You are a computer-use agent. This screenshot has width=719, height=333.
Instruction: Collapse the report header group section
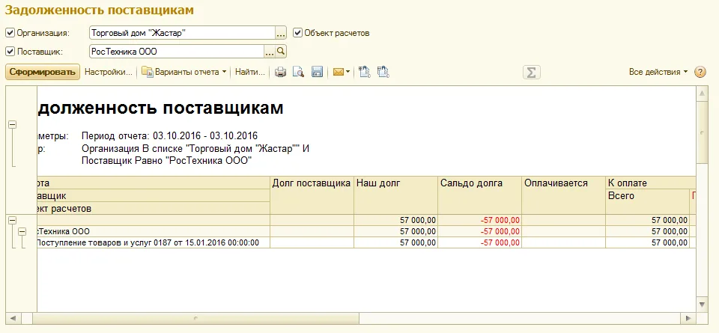(x=13, y=124)
